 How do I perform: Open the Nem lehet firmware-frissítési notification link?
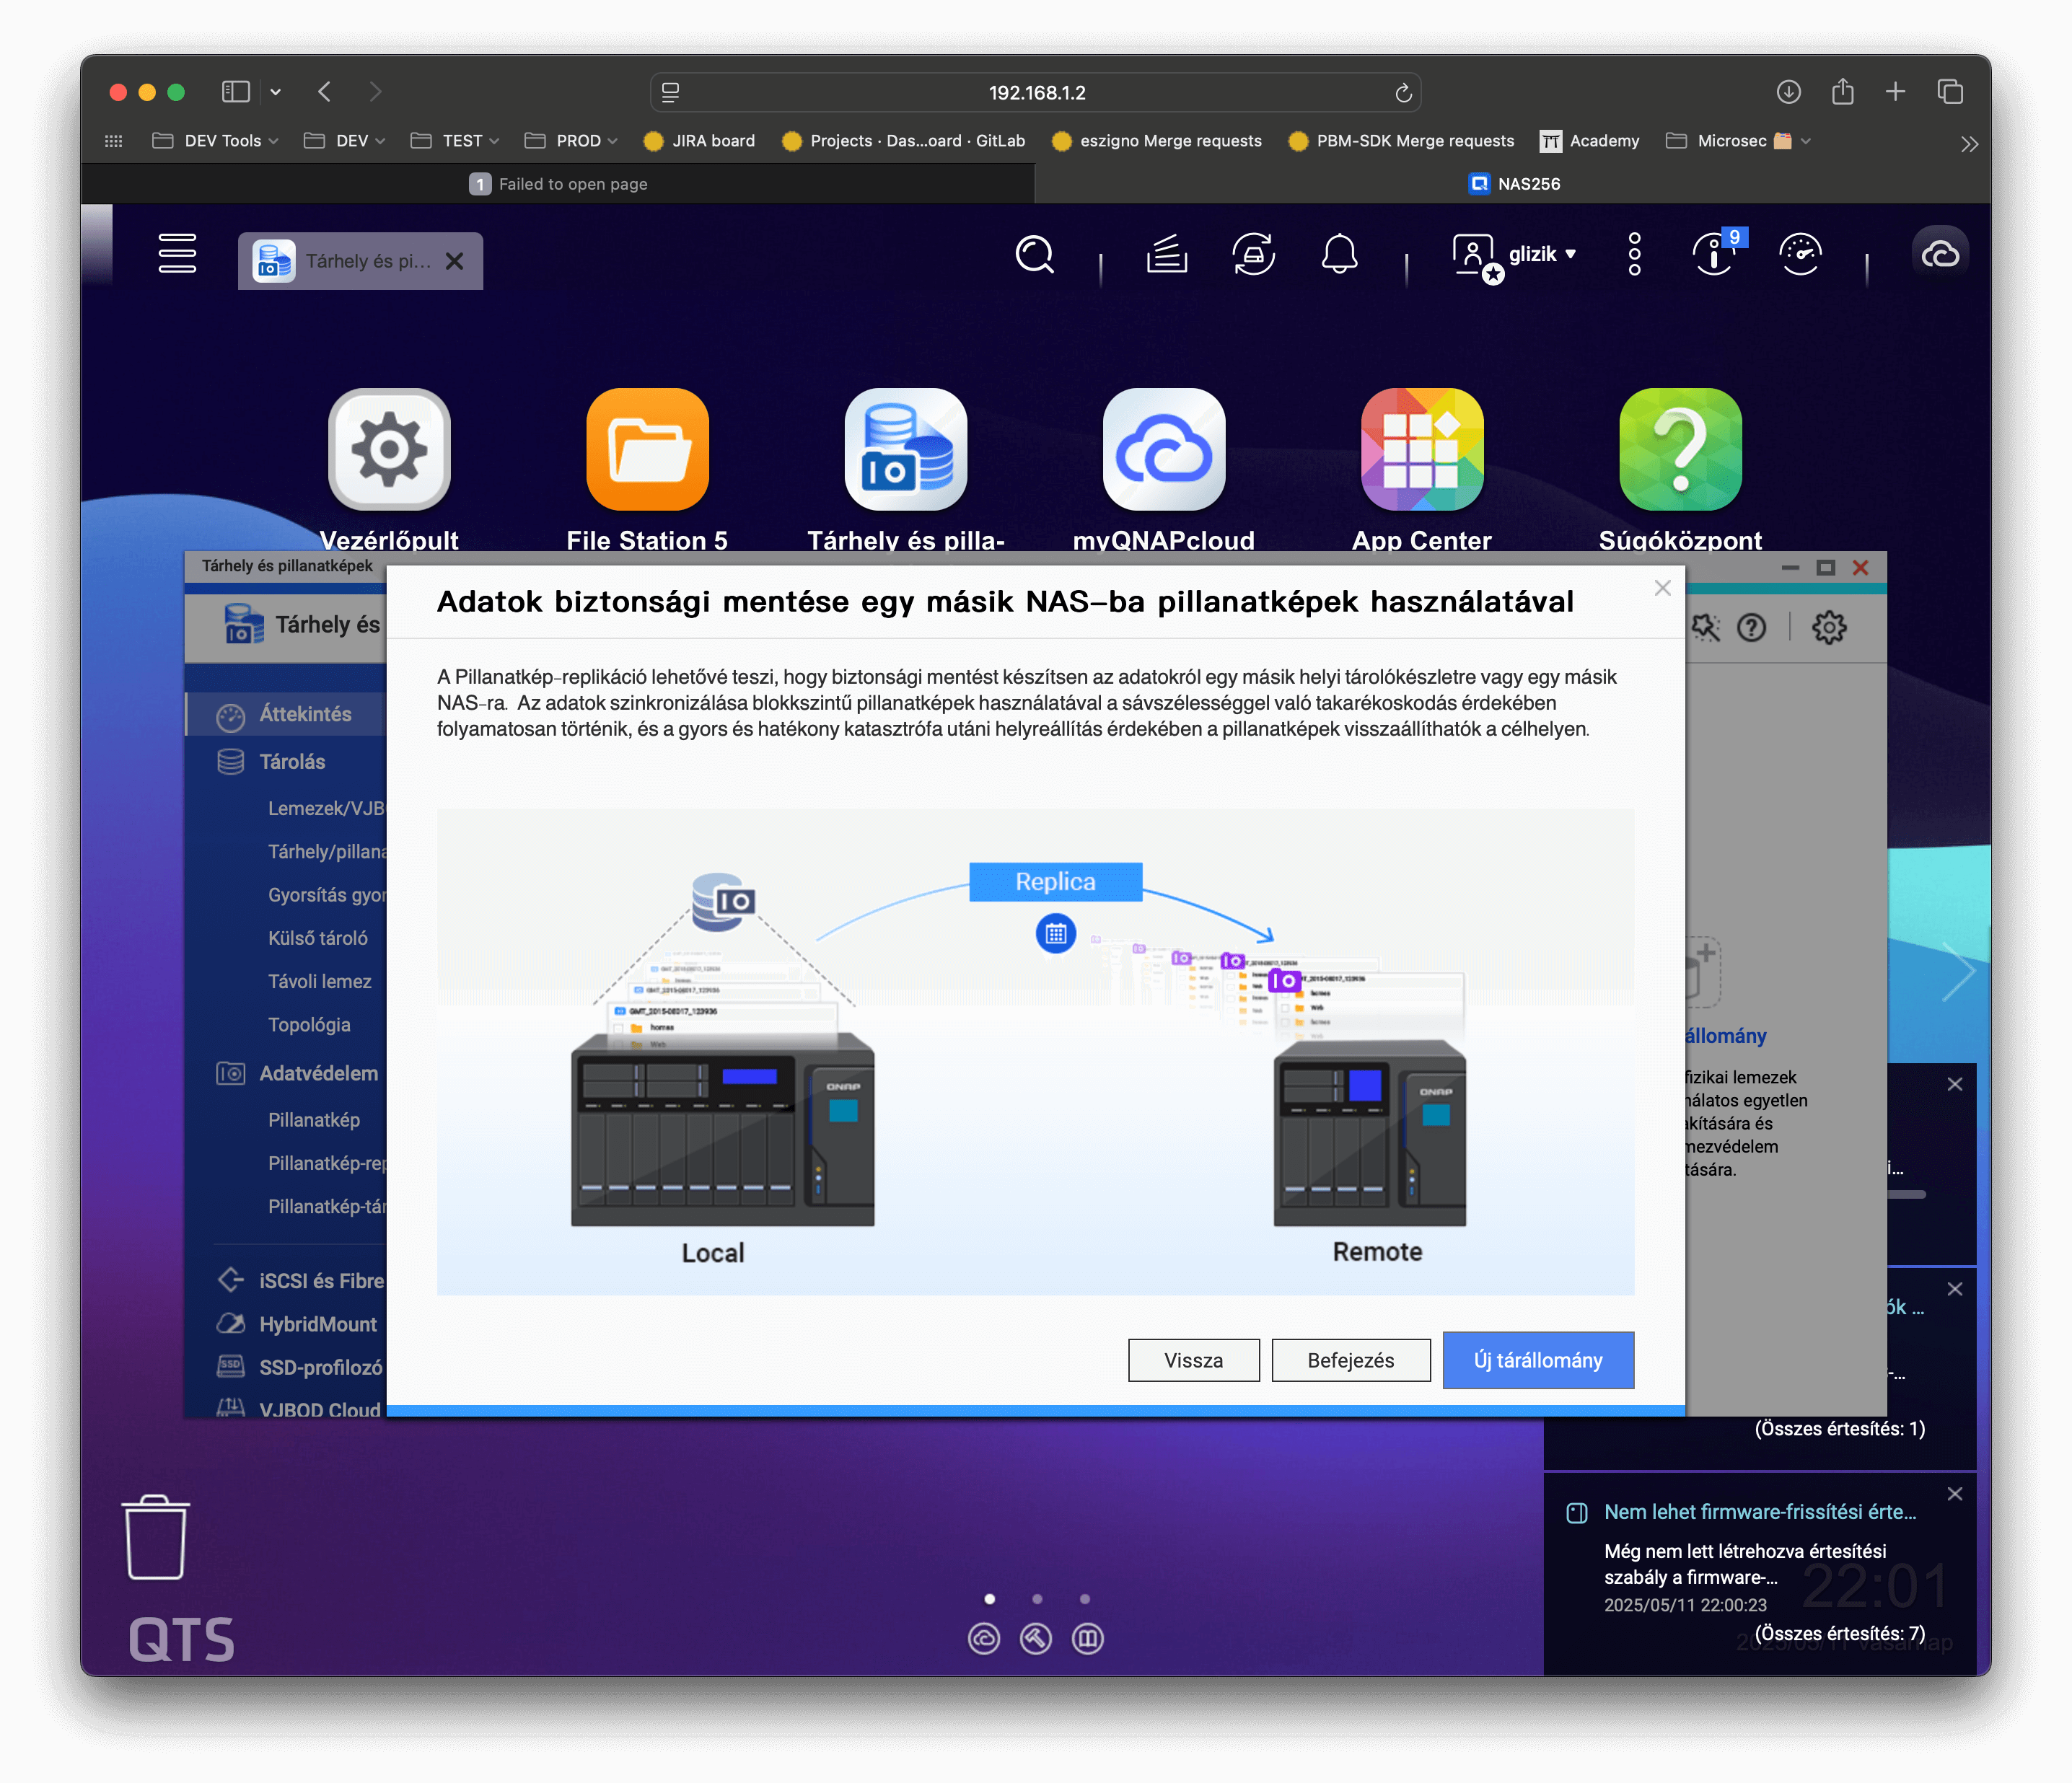coord(1760,1512)
